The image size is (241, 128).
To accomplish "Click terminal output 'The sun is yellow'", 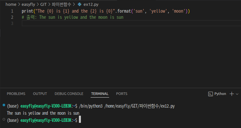I will coord(24,113).
